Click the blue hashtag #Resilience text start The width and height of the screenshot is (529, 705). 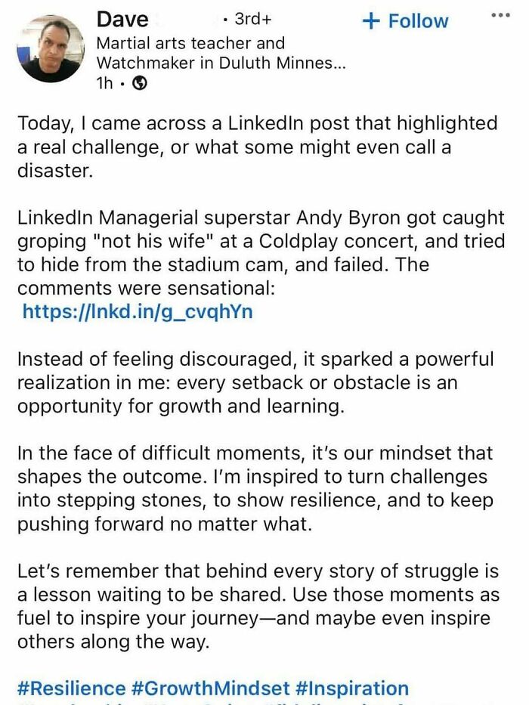pos(23,688)
